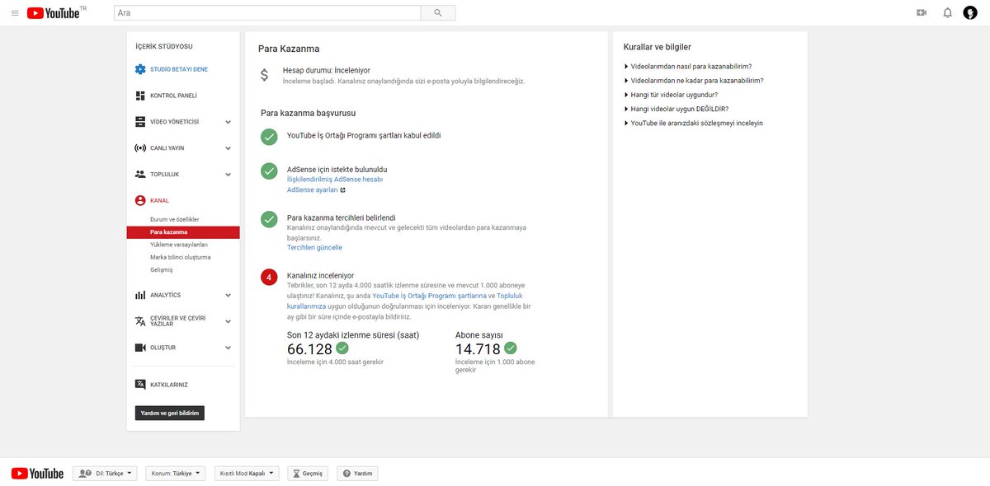
Task: Open AdSense ayarları link
Action: [313, 189]
